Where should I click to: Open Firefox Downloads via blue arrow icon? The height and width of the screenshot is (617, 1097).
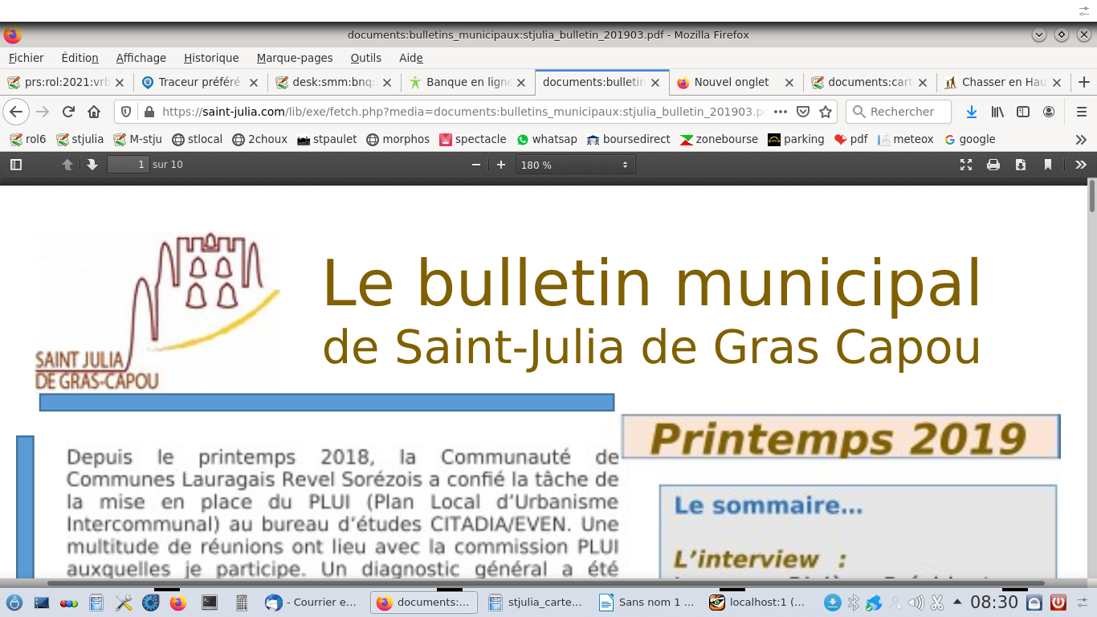coord(971,112)
